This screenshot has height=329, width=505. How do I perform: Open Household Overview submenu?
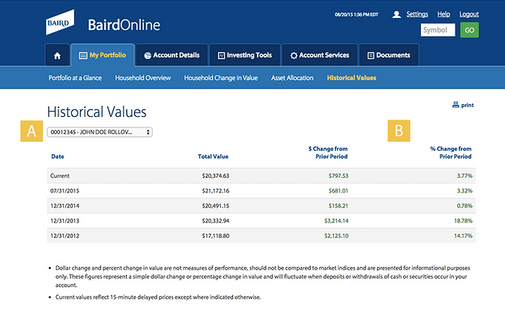coord(143,78)
